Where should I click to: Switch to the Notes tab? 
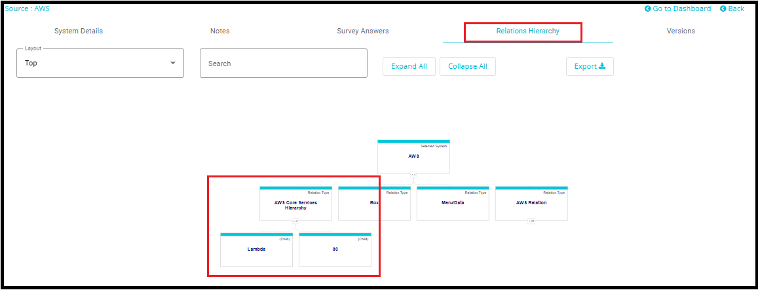(219, 31)
